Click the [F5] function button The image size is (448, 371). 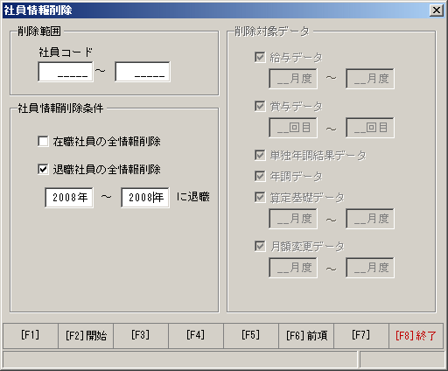251,335
